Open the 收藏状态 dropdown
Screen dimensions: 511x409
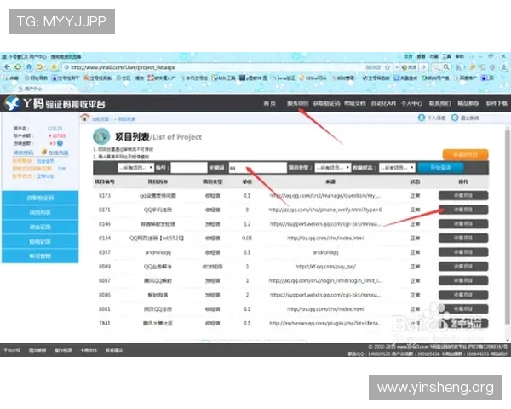point(397,168)
